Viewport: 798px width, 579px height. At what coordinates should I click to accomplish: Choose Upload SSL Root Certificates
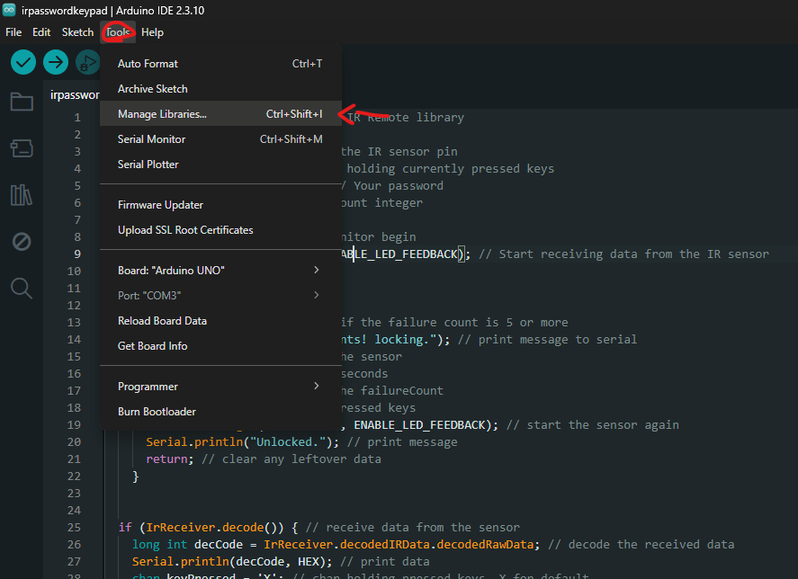click(220, 230)
